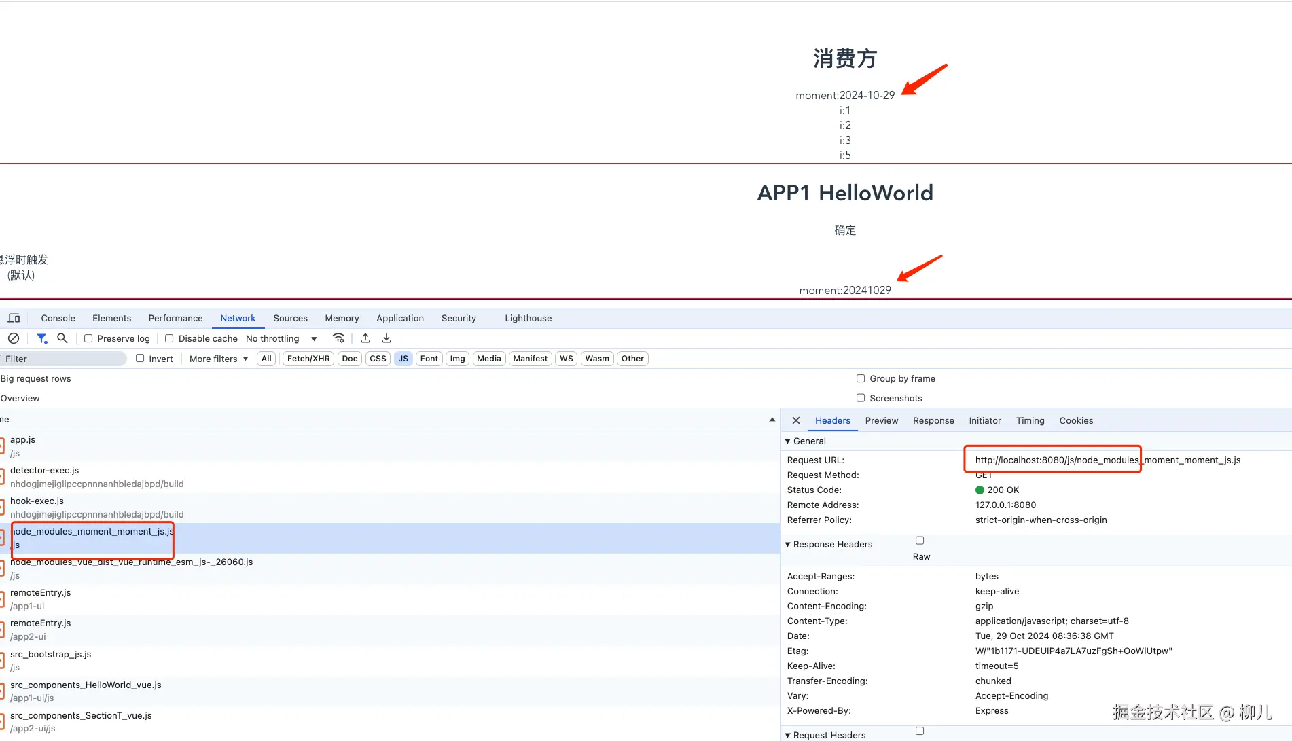
Task: Toggle the device toolbar icon
Action: [x=14, y=318]
